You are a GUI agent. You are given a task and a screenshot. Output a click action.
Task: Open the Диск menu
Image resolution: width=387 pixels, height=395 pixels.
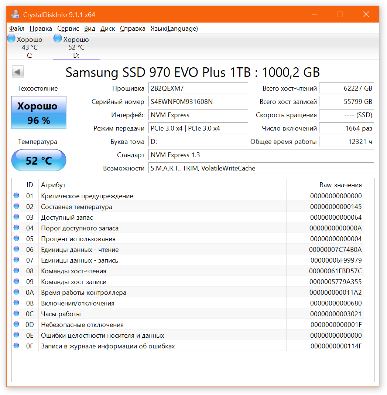pos(107,28)
